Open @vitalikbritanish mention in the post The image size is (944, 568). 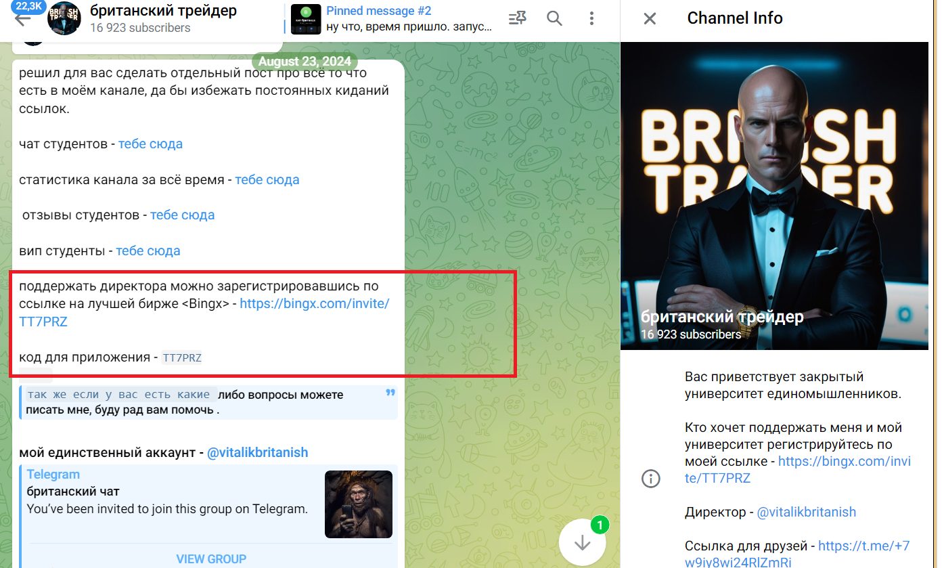coord(258,453)
